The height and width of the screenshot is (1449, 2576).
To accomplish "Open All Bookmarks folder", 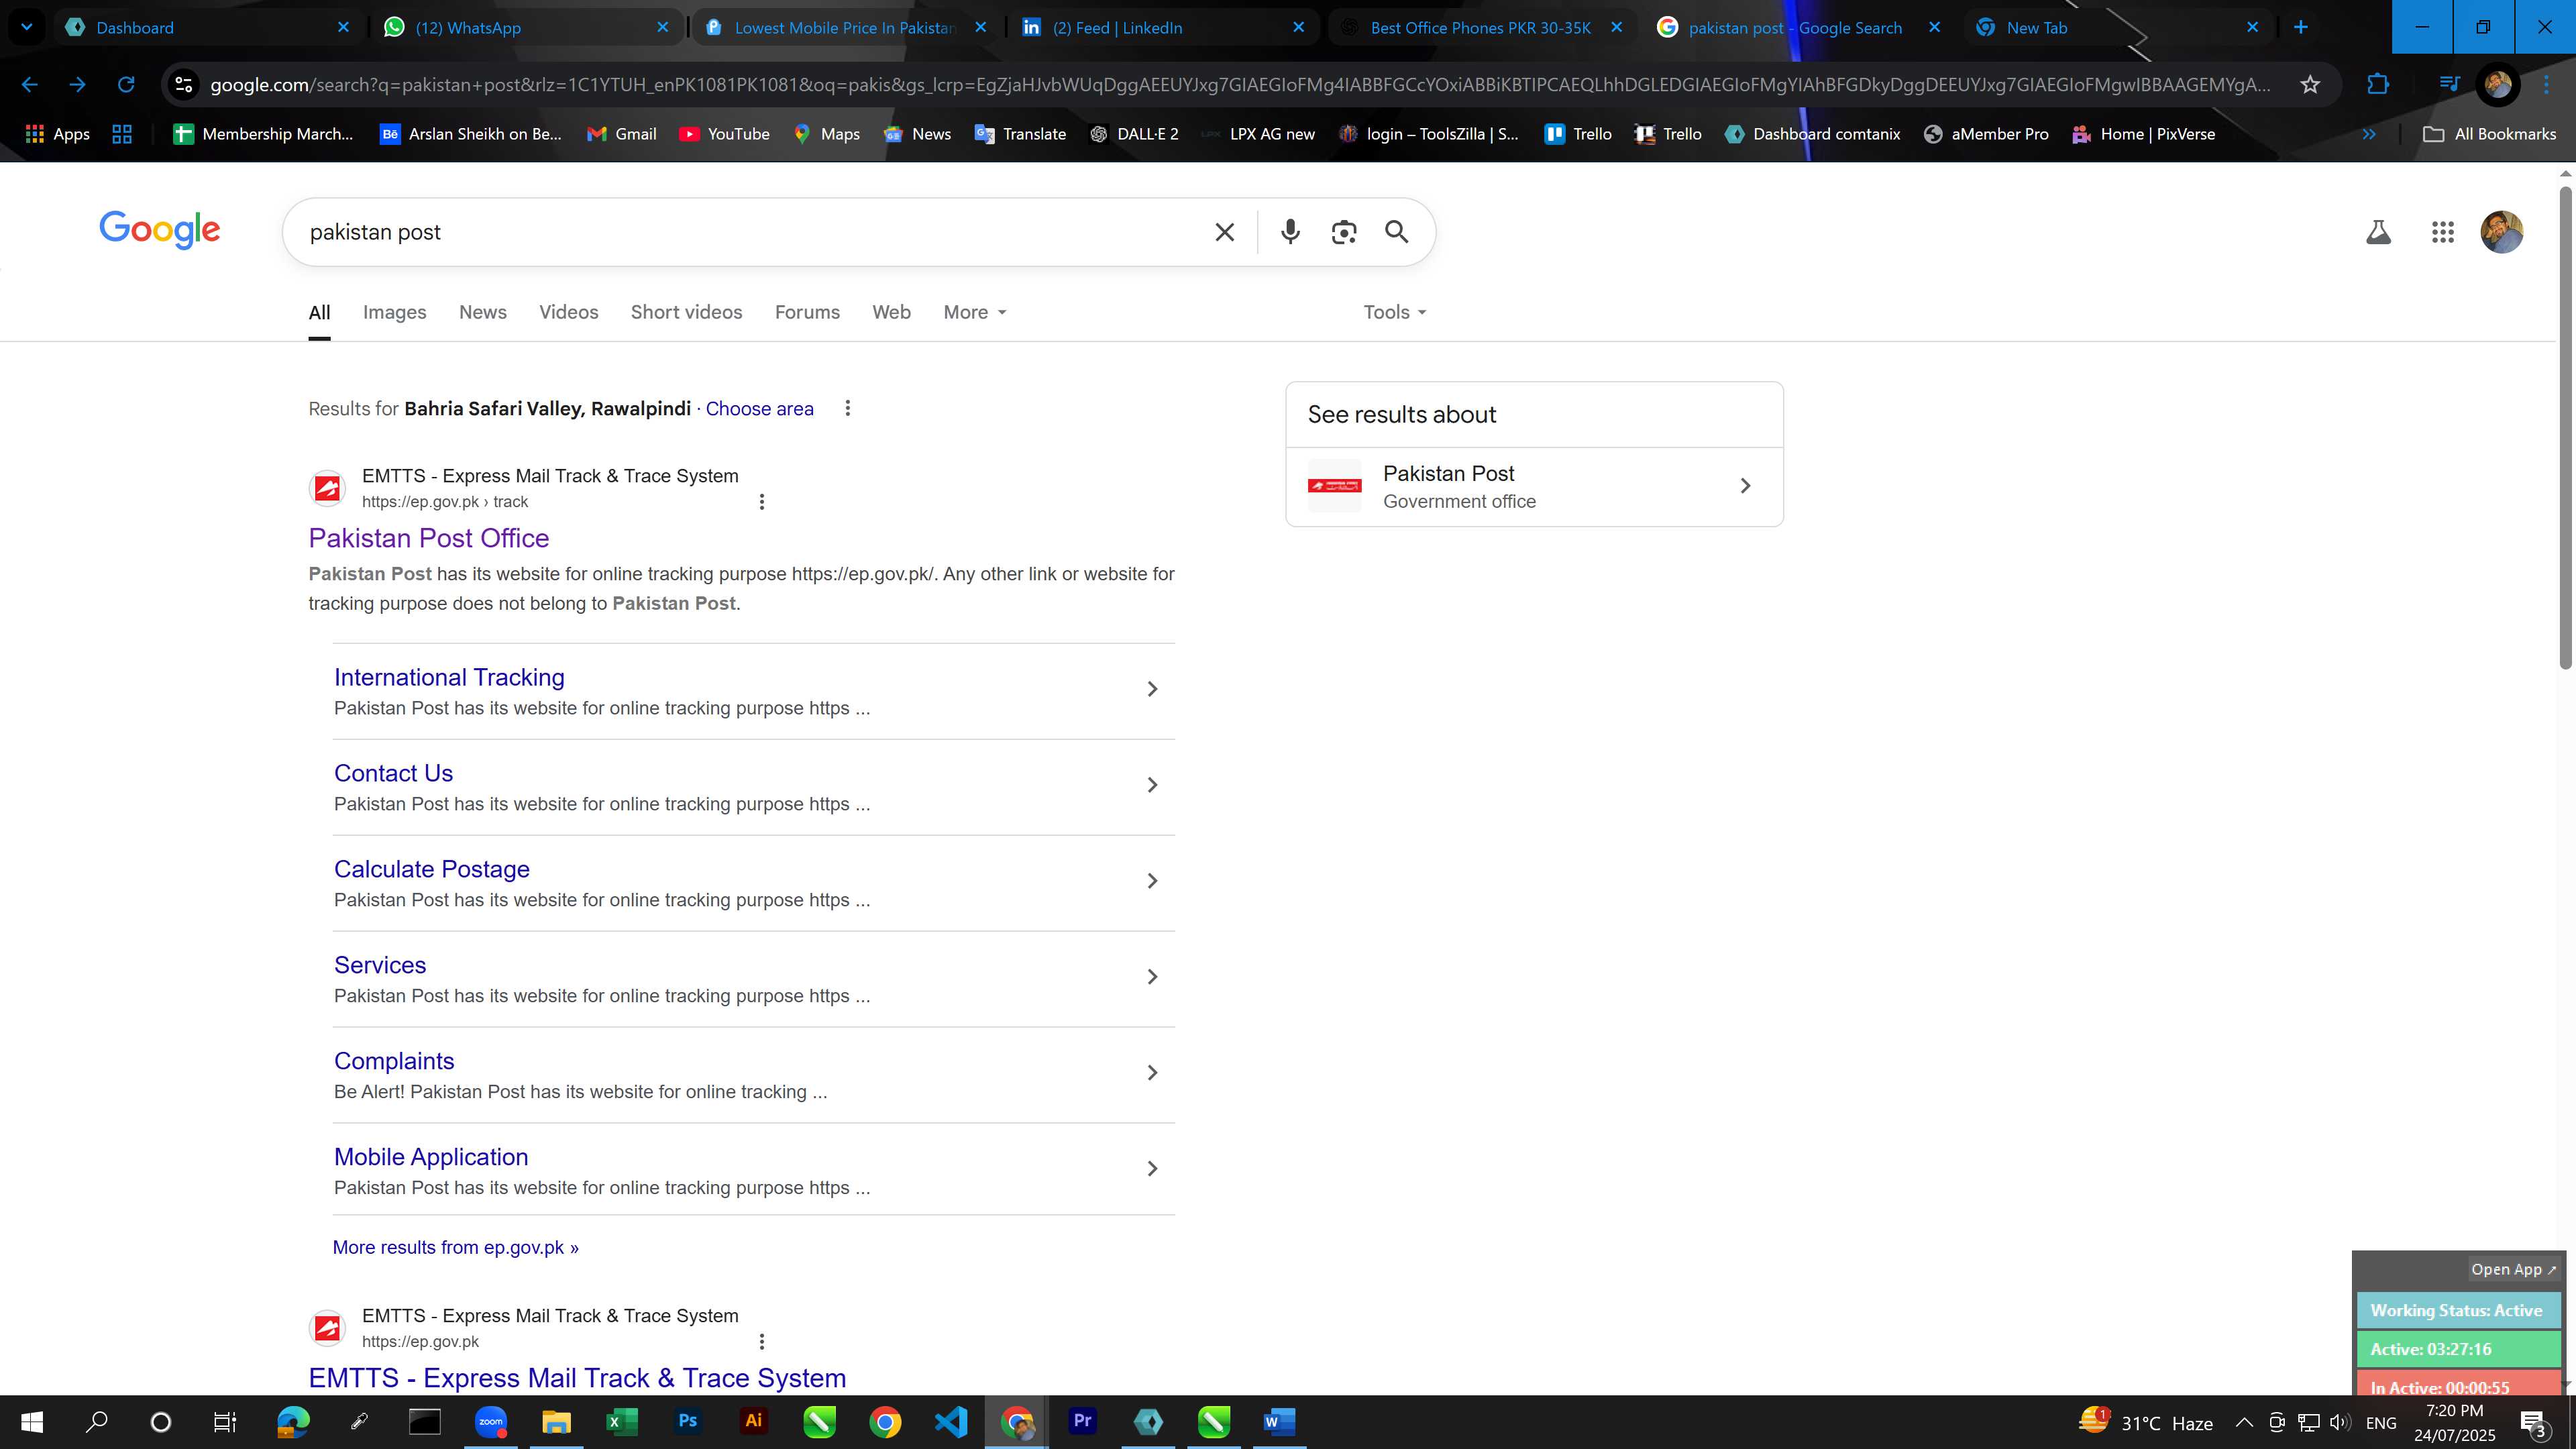I will click(2489, 134).
